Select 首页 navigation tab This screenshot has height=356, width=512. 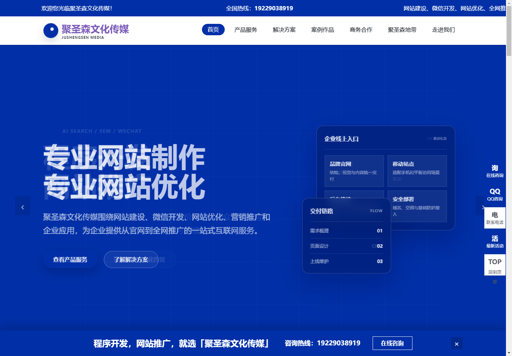coord(213,30)
